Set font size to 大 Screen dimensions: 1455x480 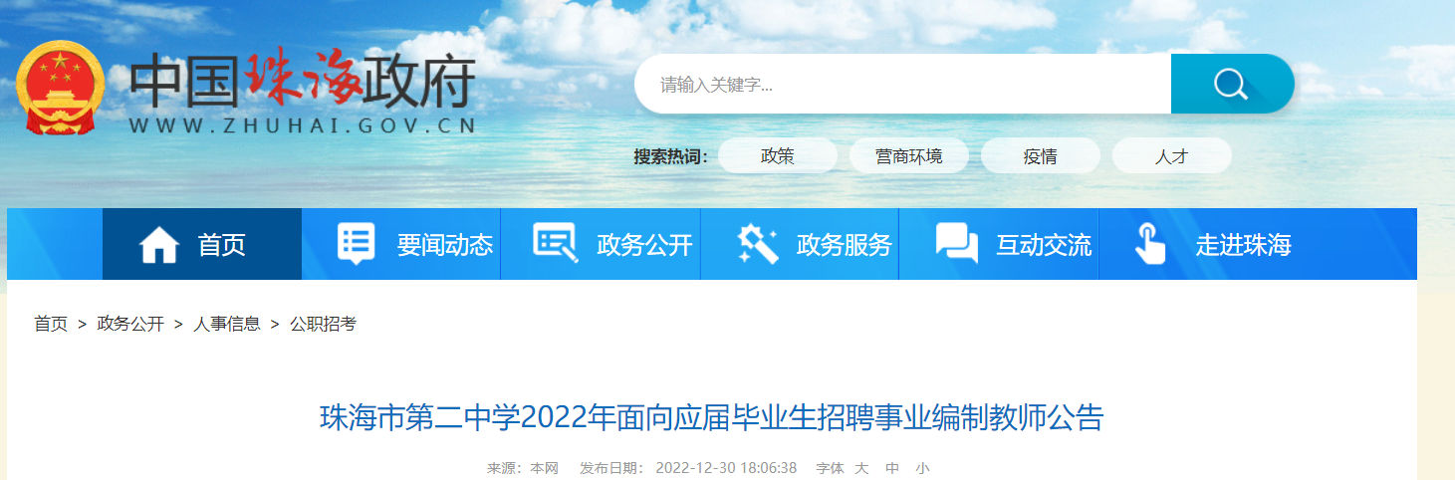(x=862, y=468)
